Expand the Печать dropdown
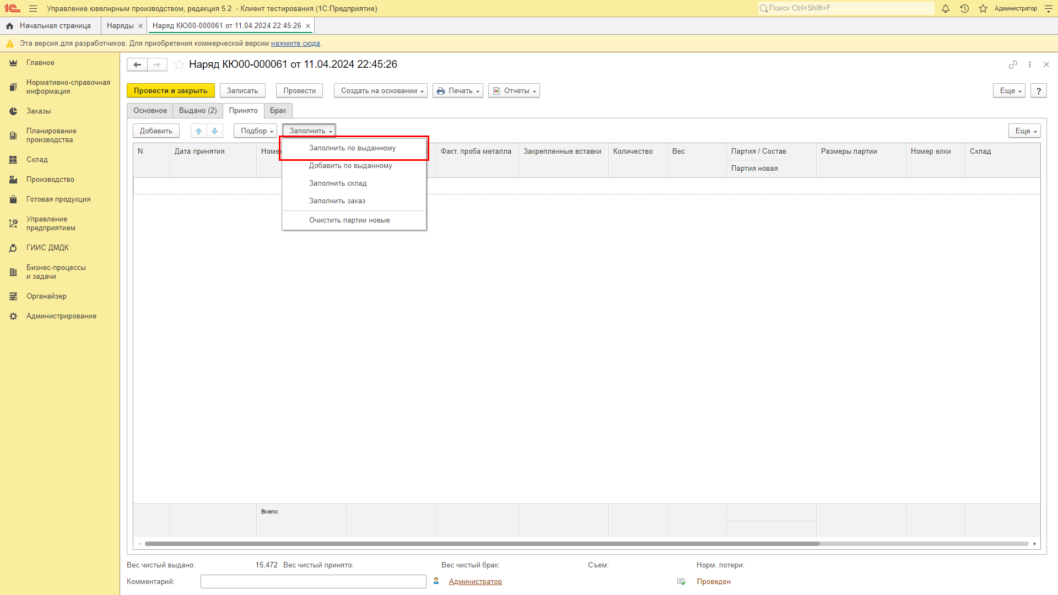1058x595 pixels. coord(458,91)
